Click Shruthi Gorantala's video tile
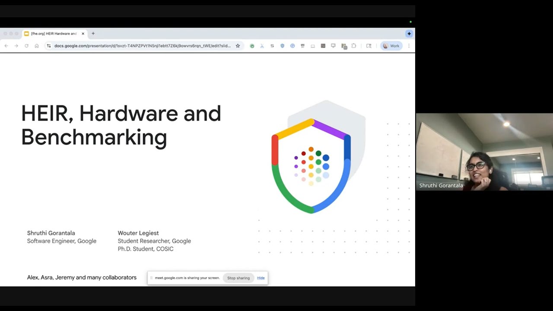553x311 pixels. [x=484, y=152]
